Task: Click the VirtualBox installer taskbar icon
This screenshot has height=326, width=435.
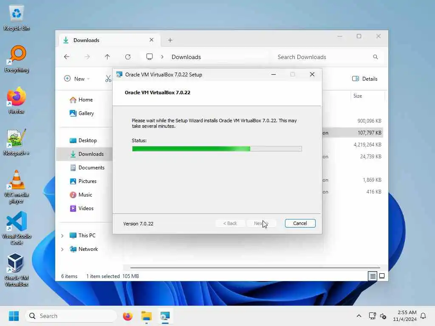Action: (x=165, y=316)
